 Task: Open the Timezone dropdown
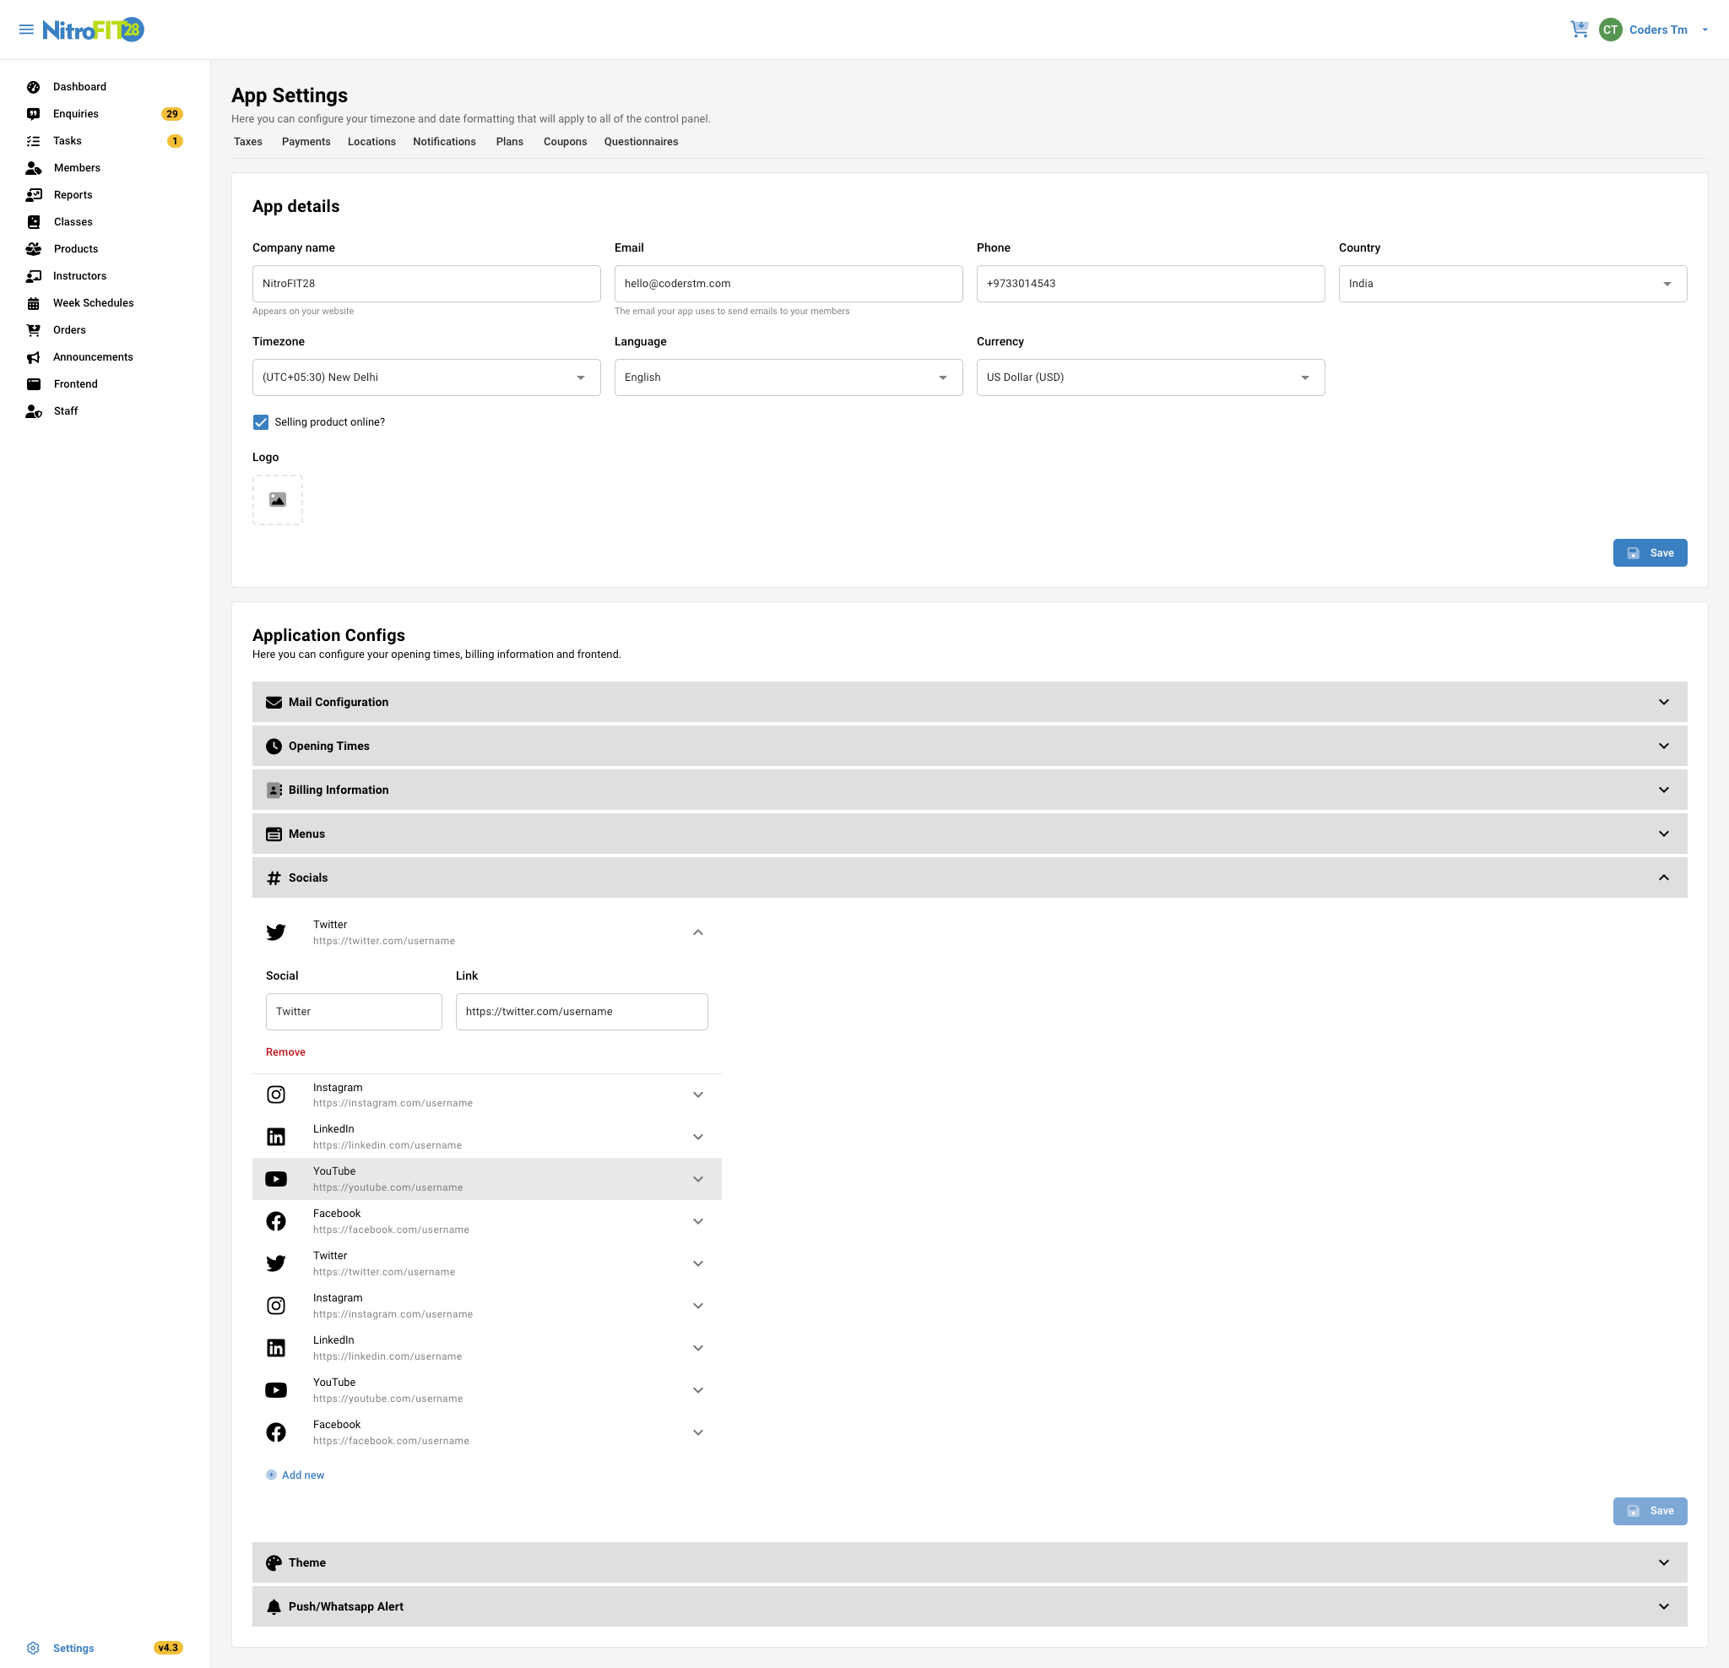[x=426, y=378]
